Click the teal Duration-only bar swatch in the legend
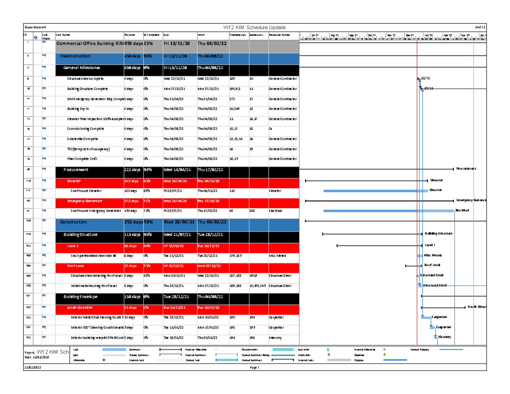Image resolution: width=510 pixels, height=394 pixels. 285,350
